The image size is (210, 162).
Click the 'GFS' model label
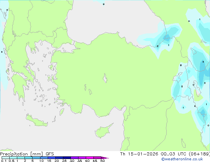50,154
